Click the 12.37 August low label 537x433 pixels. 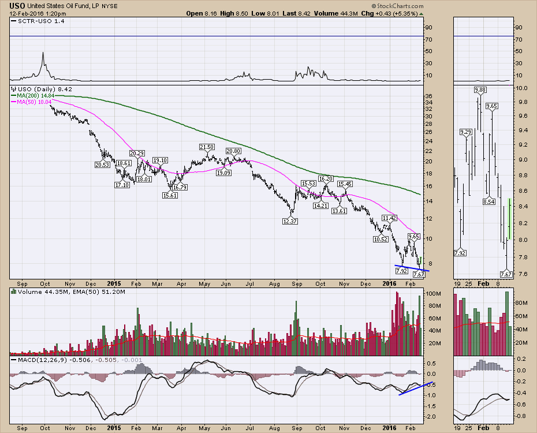tap(290, 221)
